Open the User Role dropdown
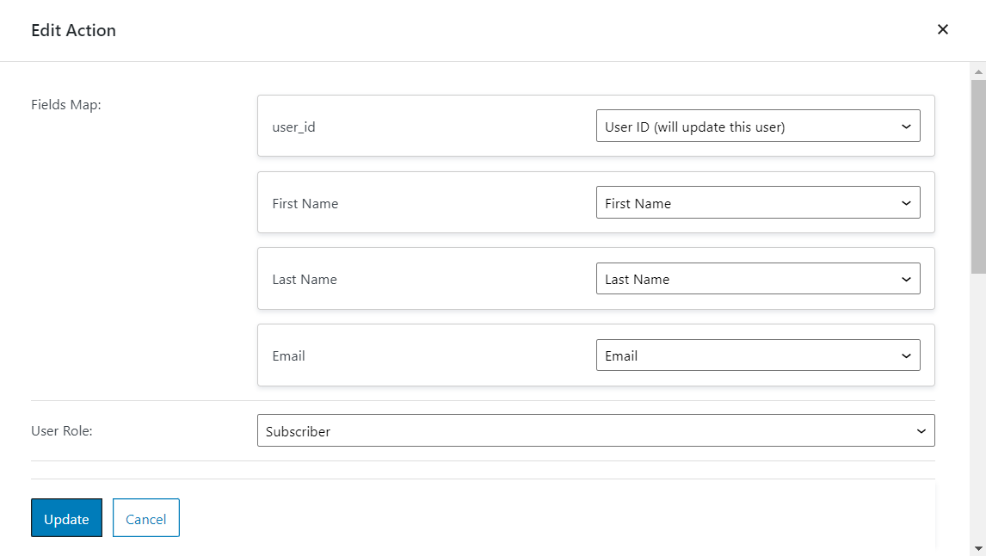Screen dimensions: 986x556 (x=596, y=430)
